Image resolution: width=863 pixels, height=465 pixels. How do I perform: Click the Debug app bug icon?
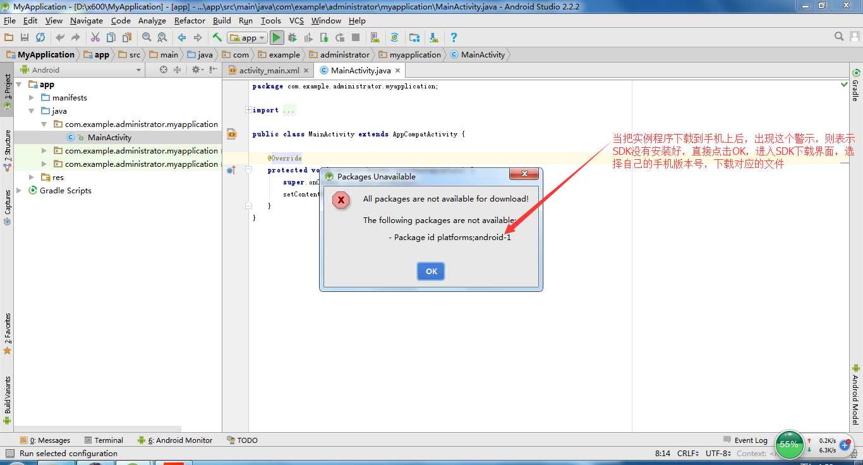point(293,38)
